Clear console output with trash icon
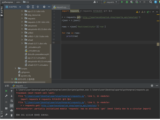This screenshot has width=160, height=120. click(12, 115)
